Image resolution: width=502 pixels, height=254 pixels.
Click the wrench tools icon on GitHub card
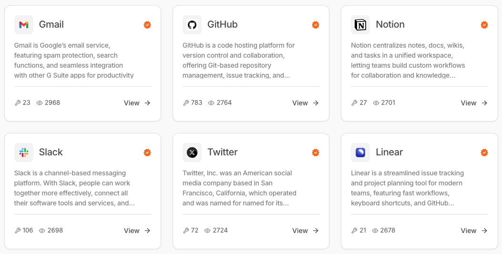point(186,102)
